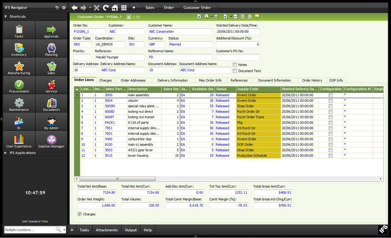Open Inventory shortcut
The height and width of the screenshot is (238, 391).
click(x=19, y=48)
